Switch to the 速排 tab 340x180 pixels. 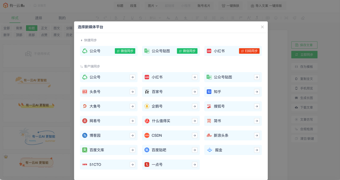tap(39, 18)
